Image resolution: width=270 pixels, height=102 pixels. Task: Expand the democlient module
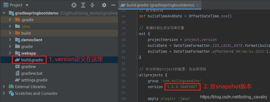pyautogui.click(x=10, y=40)
